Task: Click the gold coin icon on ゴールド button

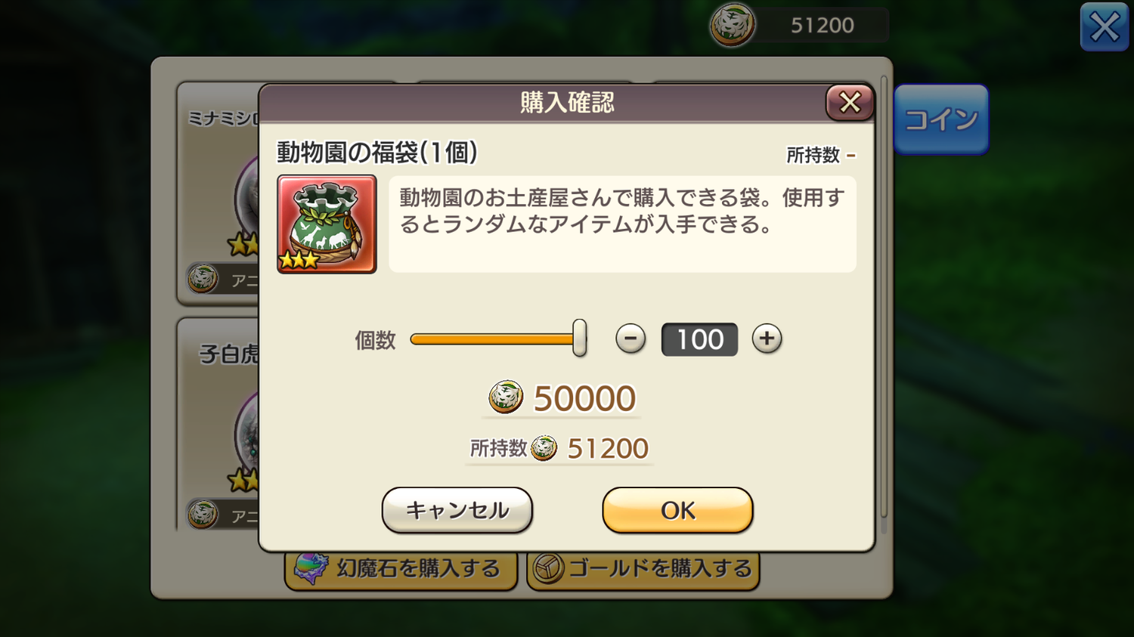Action: click(x=549, y=568)
